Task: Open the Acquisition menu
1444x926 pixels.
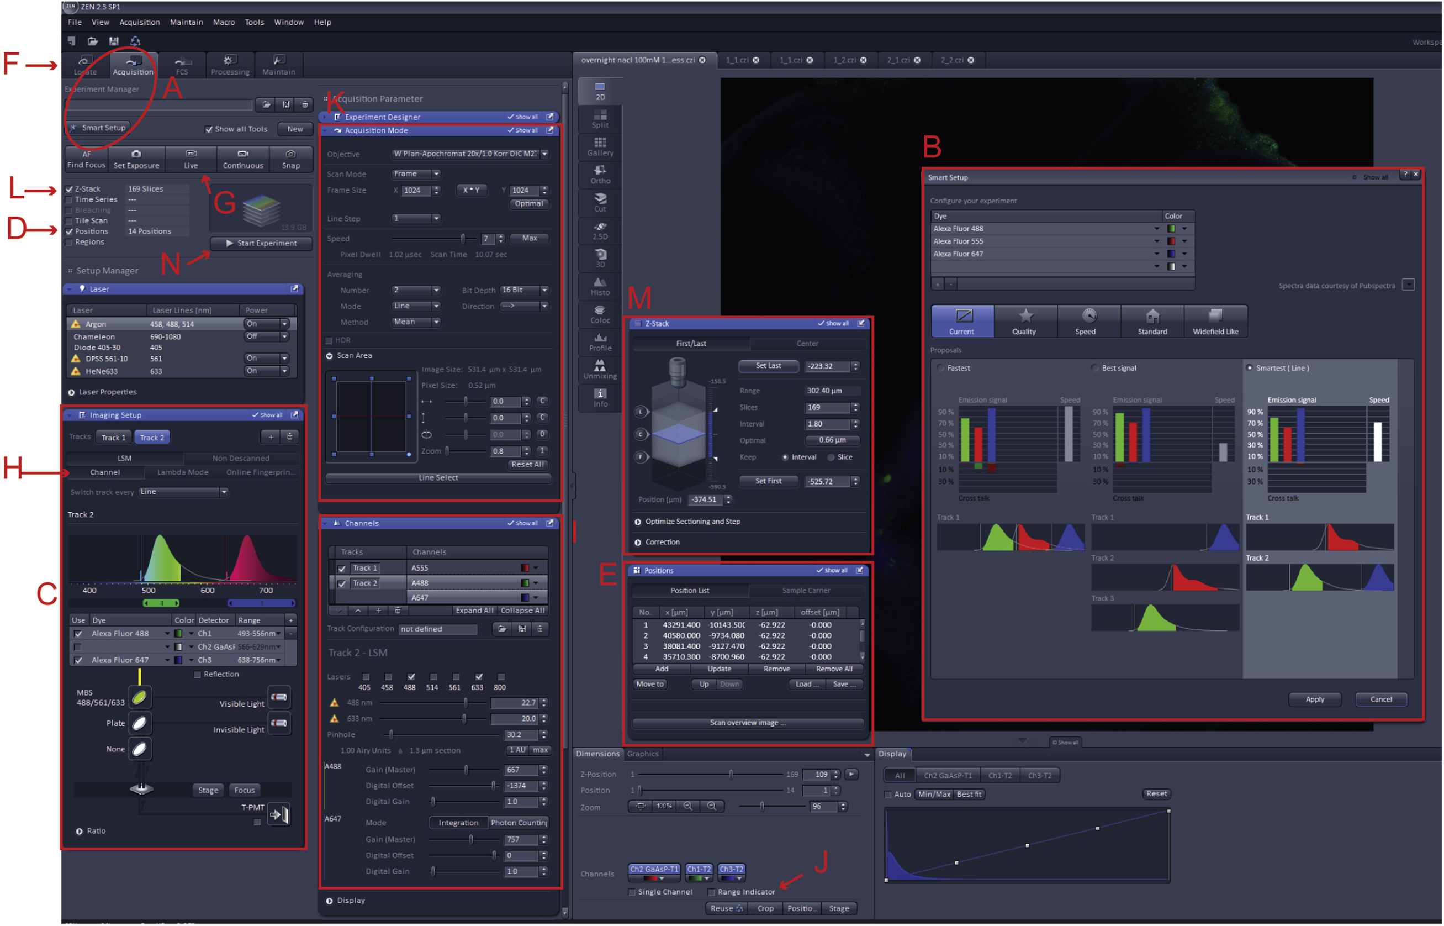Action: tap(139, 22)
